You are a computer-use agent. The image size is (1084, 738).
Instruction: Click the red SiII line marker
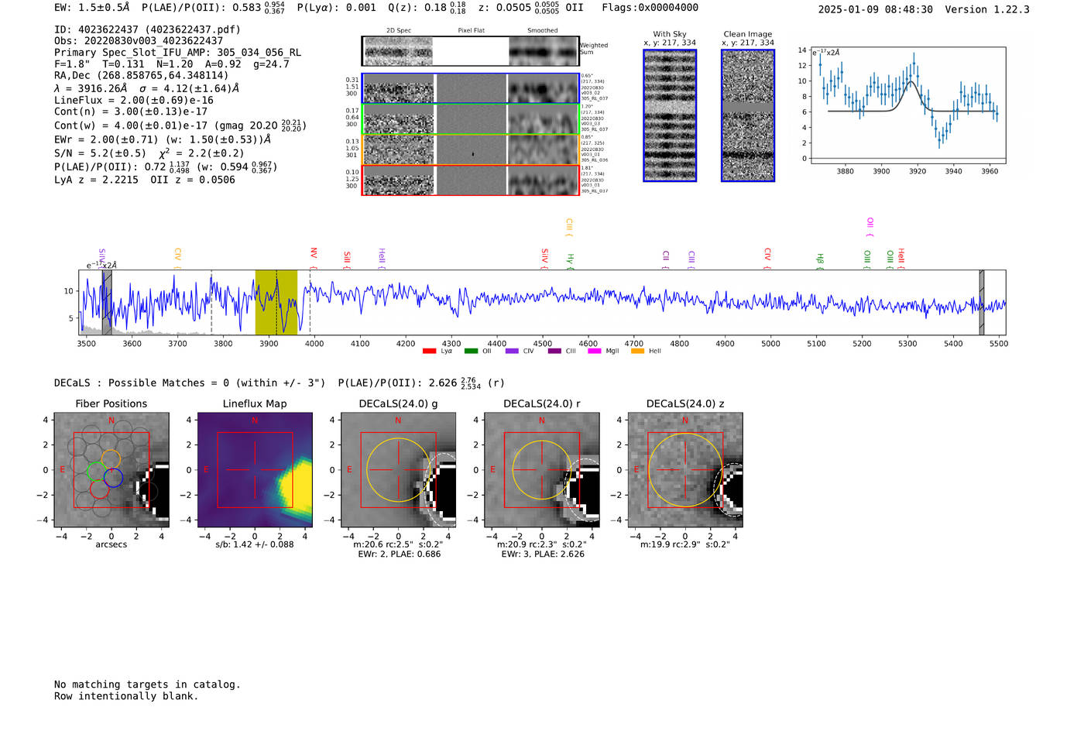347,259
